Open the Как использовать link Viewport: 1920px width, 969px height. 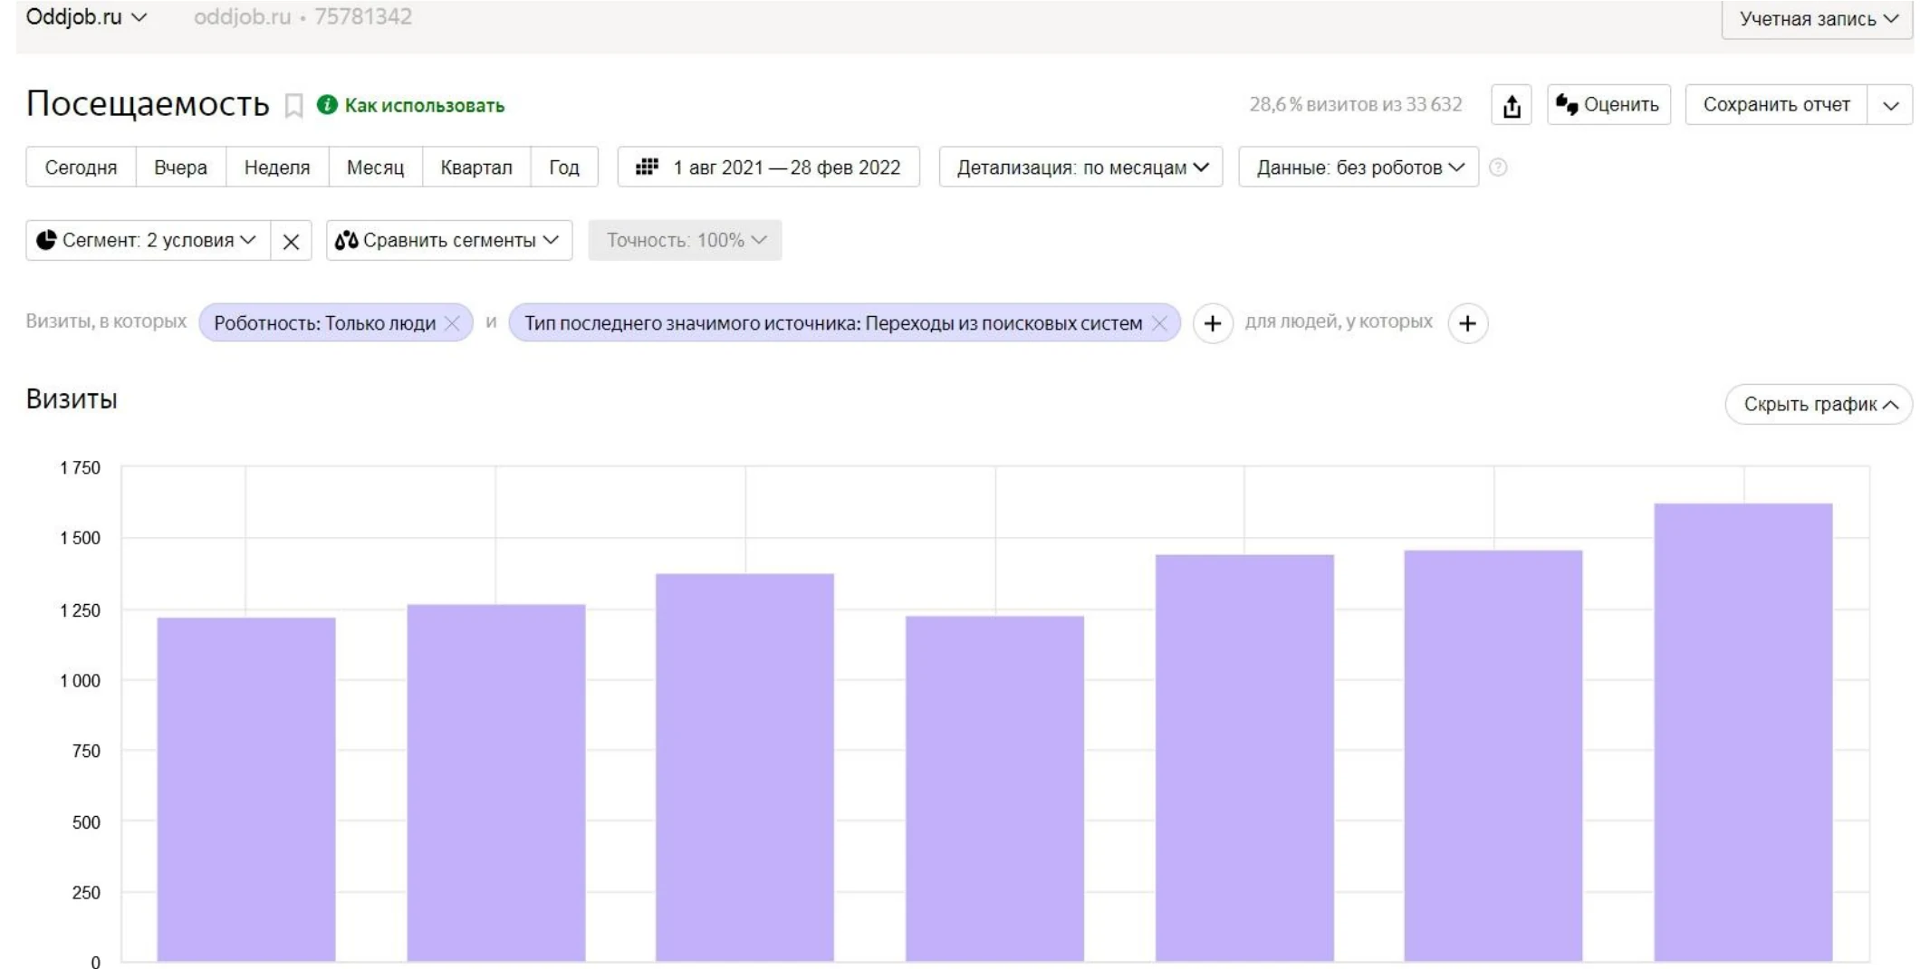425,106
